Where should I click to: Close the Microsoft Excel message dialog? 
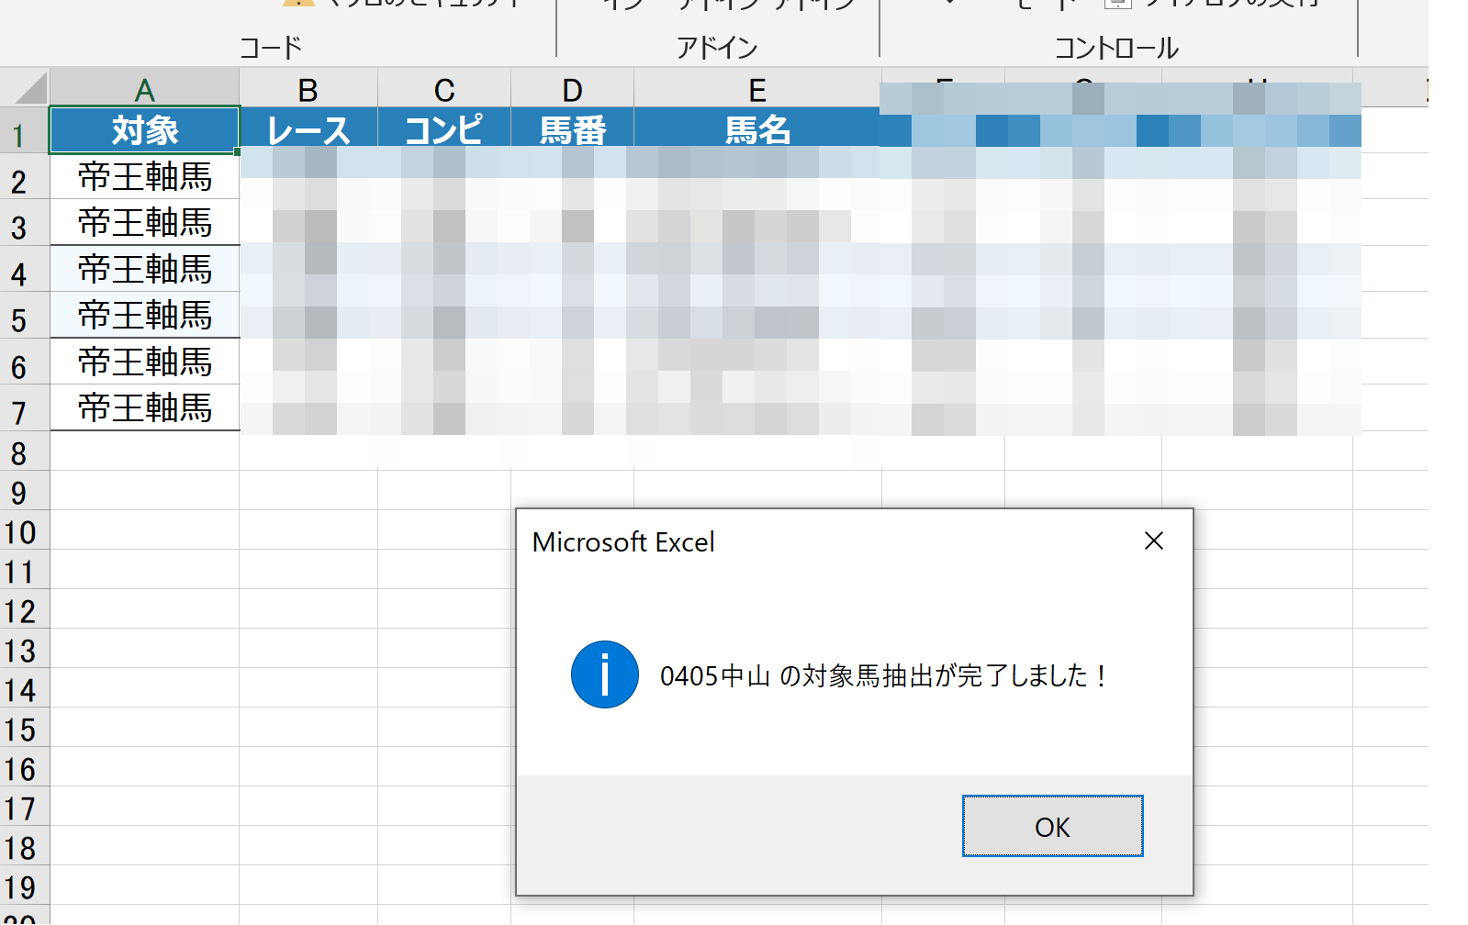(x=1153, y=541)
